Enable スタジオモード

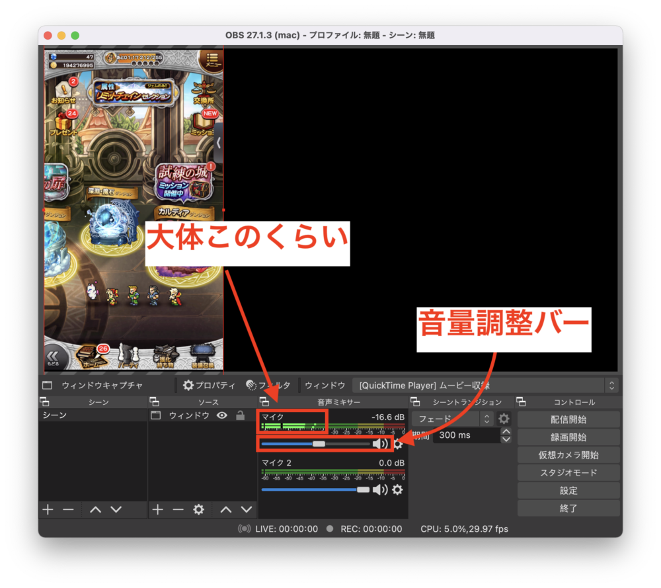pos(568,473)
